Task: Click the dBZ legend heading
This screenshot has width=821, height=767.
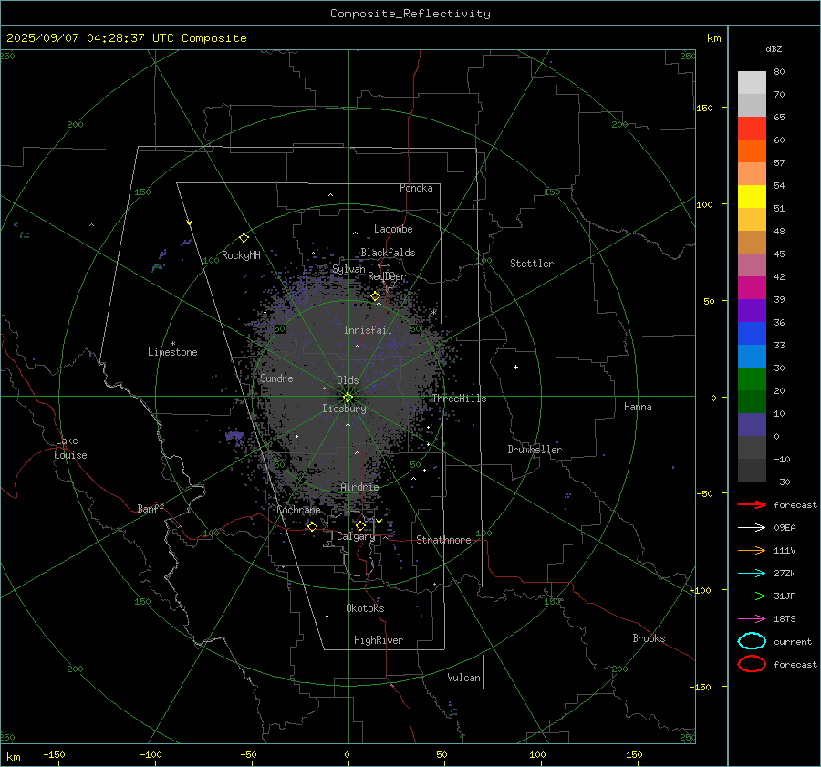Action: point(774,49)
